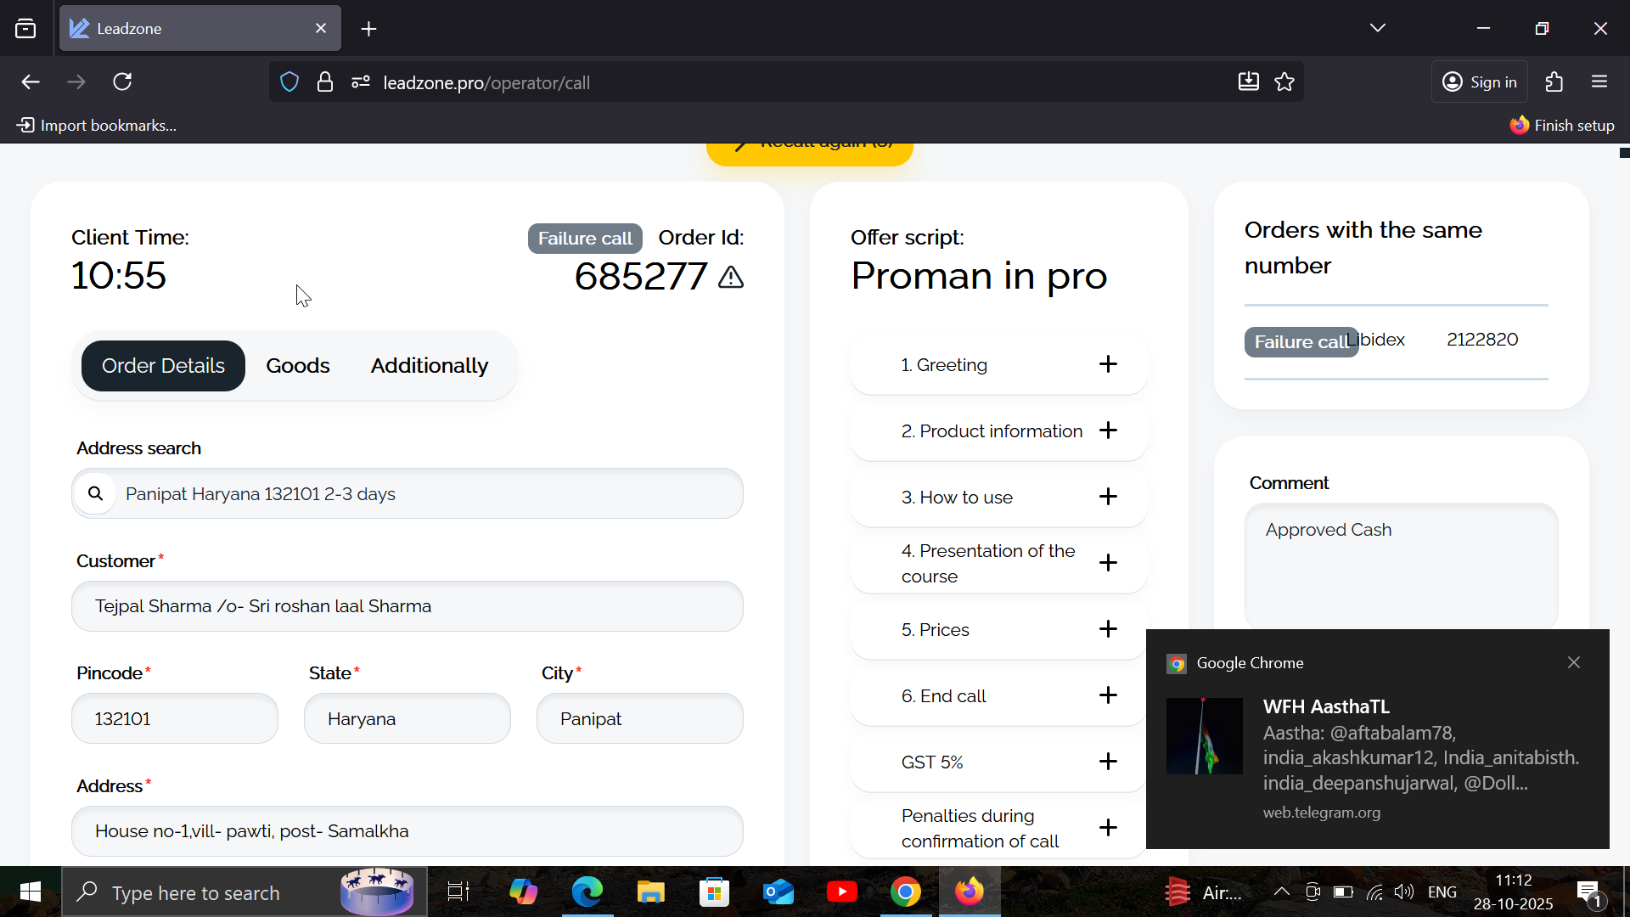Screen dimensions: 1630x917
Task: Switch to the Goods tab
Action: pyautogui.click(x=297, y=366)
